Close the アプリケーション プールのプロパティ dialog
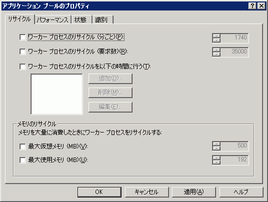 click(x=261, y=6)
